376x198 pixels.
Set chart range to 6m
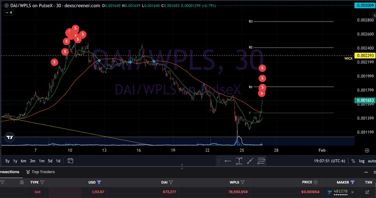pyautogui.click(x=23, y=161)
